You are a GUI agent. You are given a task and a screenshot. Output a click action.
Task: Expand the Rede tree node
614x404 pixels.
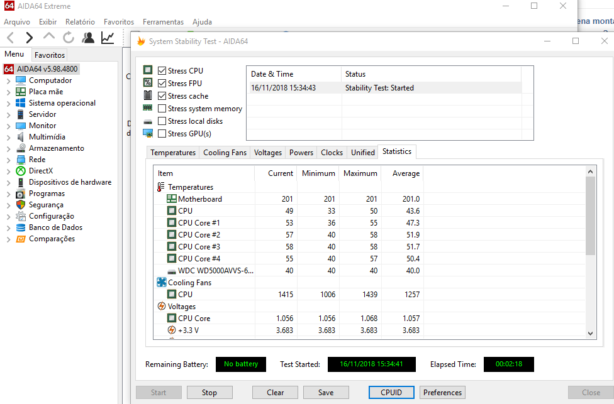(x=9, y=160)
